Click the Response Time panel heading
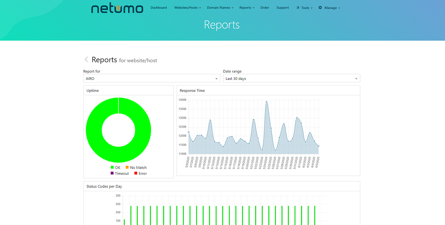The image size is (445, 225). 192,91
